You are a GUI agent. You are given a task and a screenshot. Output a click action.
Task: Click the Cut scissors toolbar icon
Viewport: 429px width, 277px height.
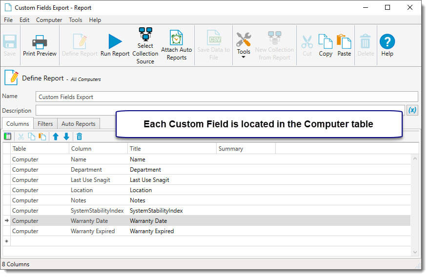tap(307, 45)
